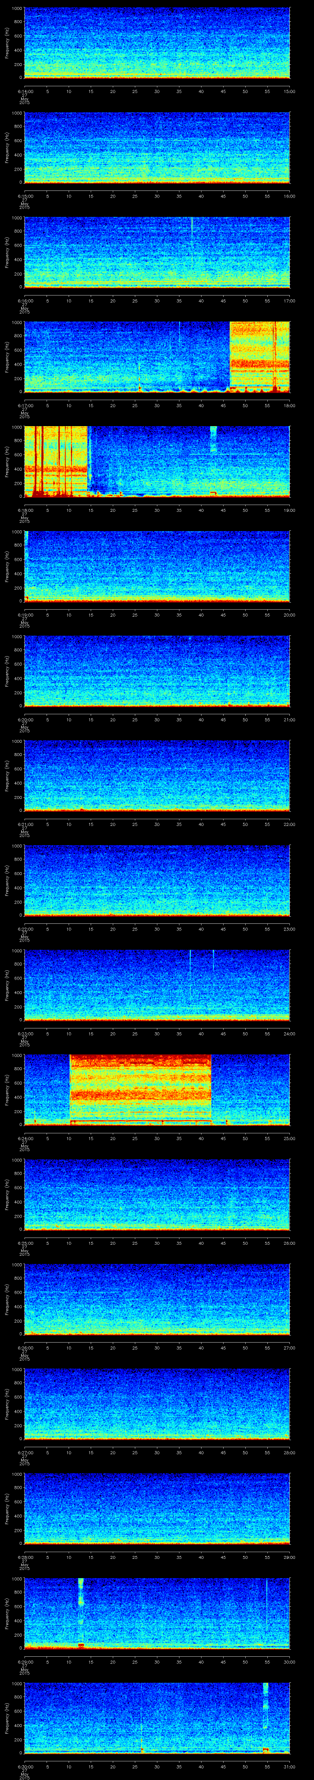Choose the 28:00 end time label
The height and width of the screenshot is (1780, 314).
(x=290, y=1452)
